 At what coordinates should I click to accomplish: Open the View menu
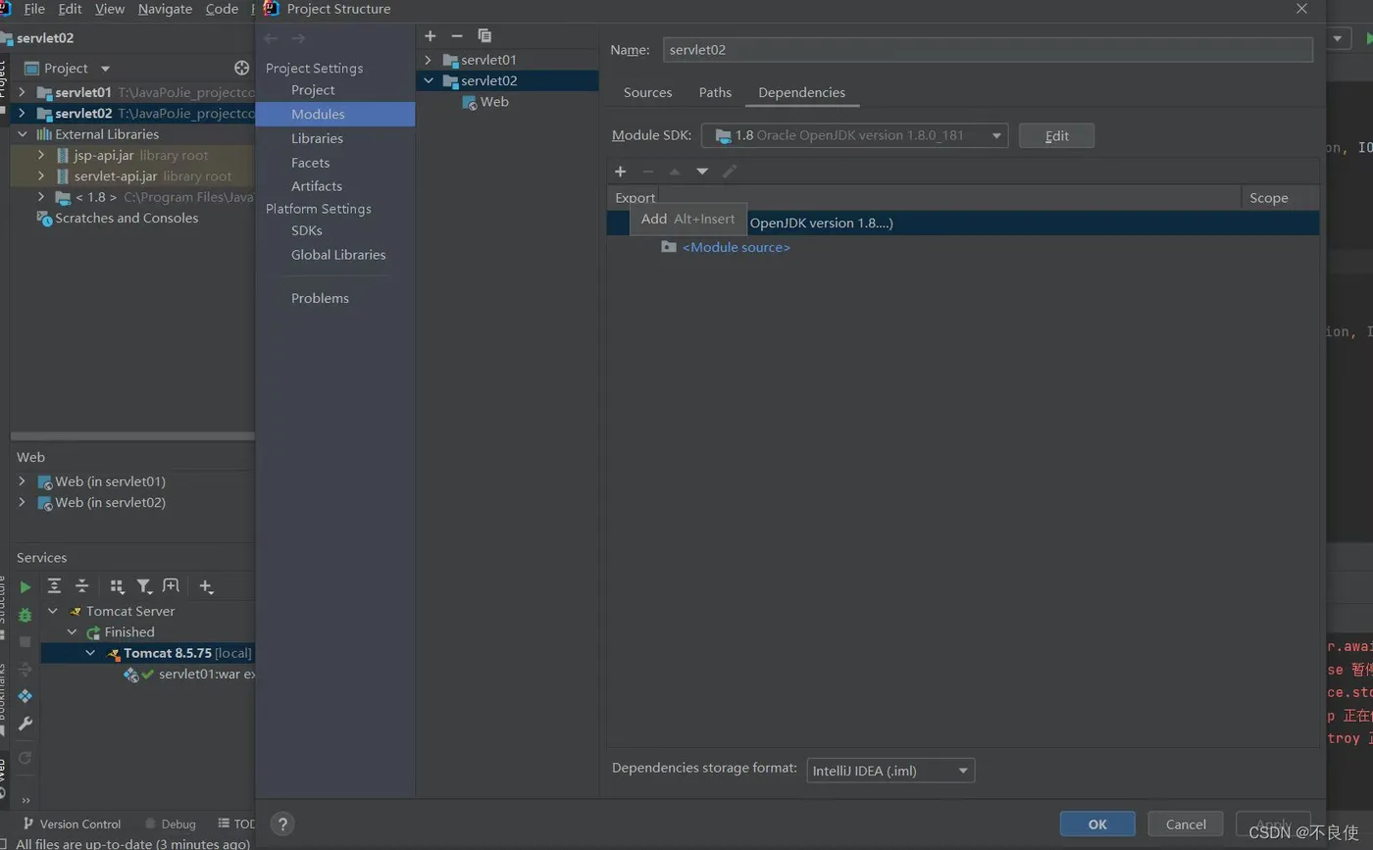(110, 9)
